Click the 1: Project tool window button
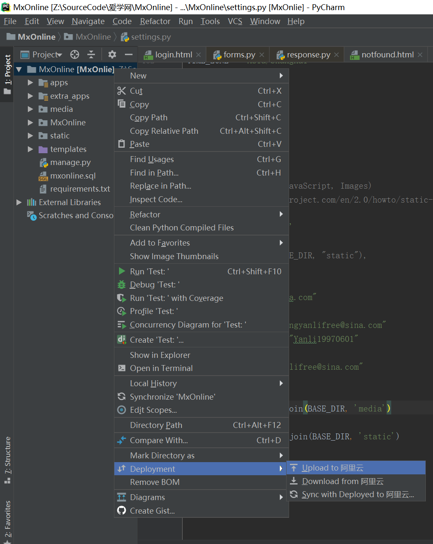Image resolution: width=433 pixels, height=544 pixels. [7, 75]
